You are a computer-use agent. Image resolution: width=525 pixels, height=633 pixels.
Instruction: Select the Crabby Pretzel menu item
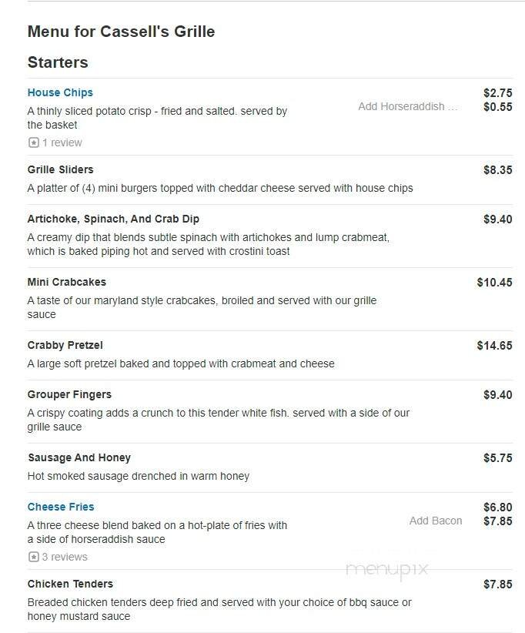(x=65, y=345)
